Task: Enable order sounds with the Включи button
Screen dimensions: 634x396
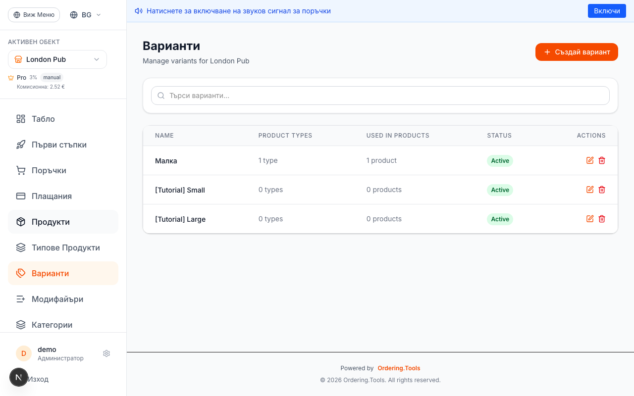Action: (607, 10)
